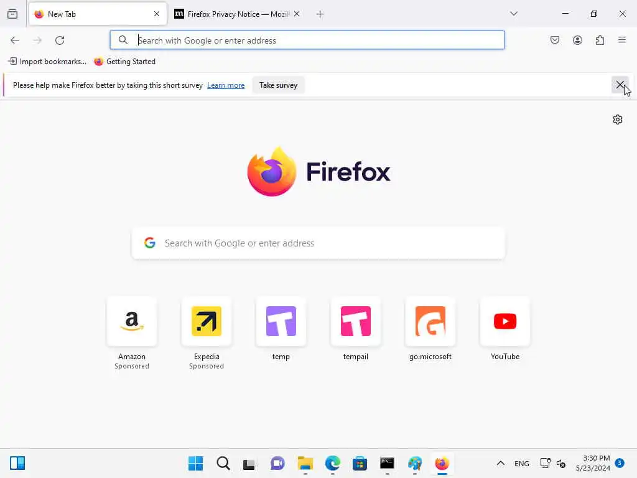Image resolution: width=637 pixels, height=478 pixels.
Task: Open File Explorer from taskbar
Action: point(305,463)
